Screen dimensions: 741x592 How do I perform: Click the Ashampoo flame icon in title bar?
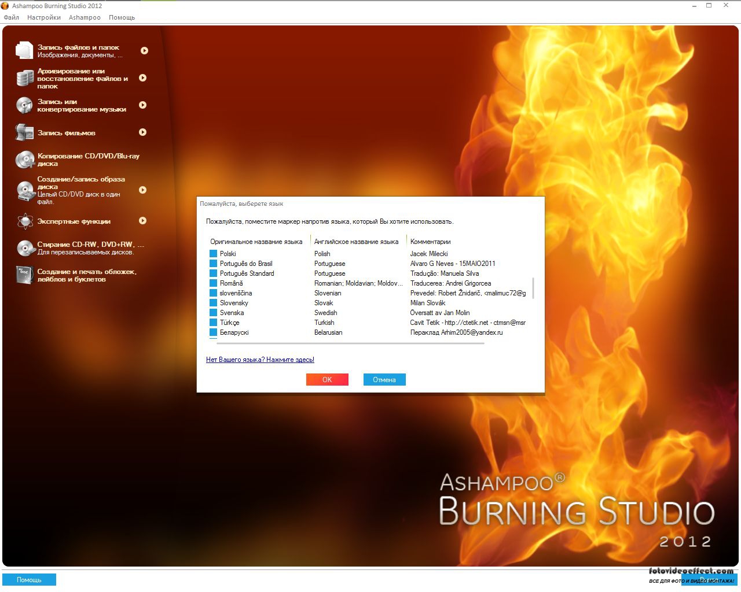click(5, 6)
